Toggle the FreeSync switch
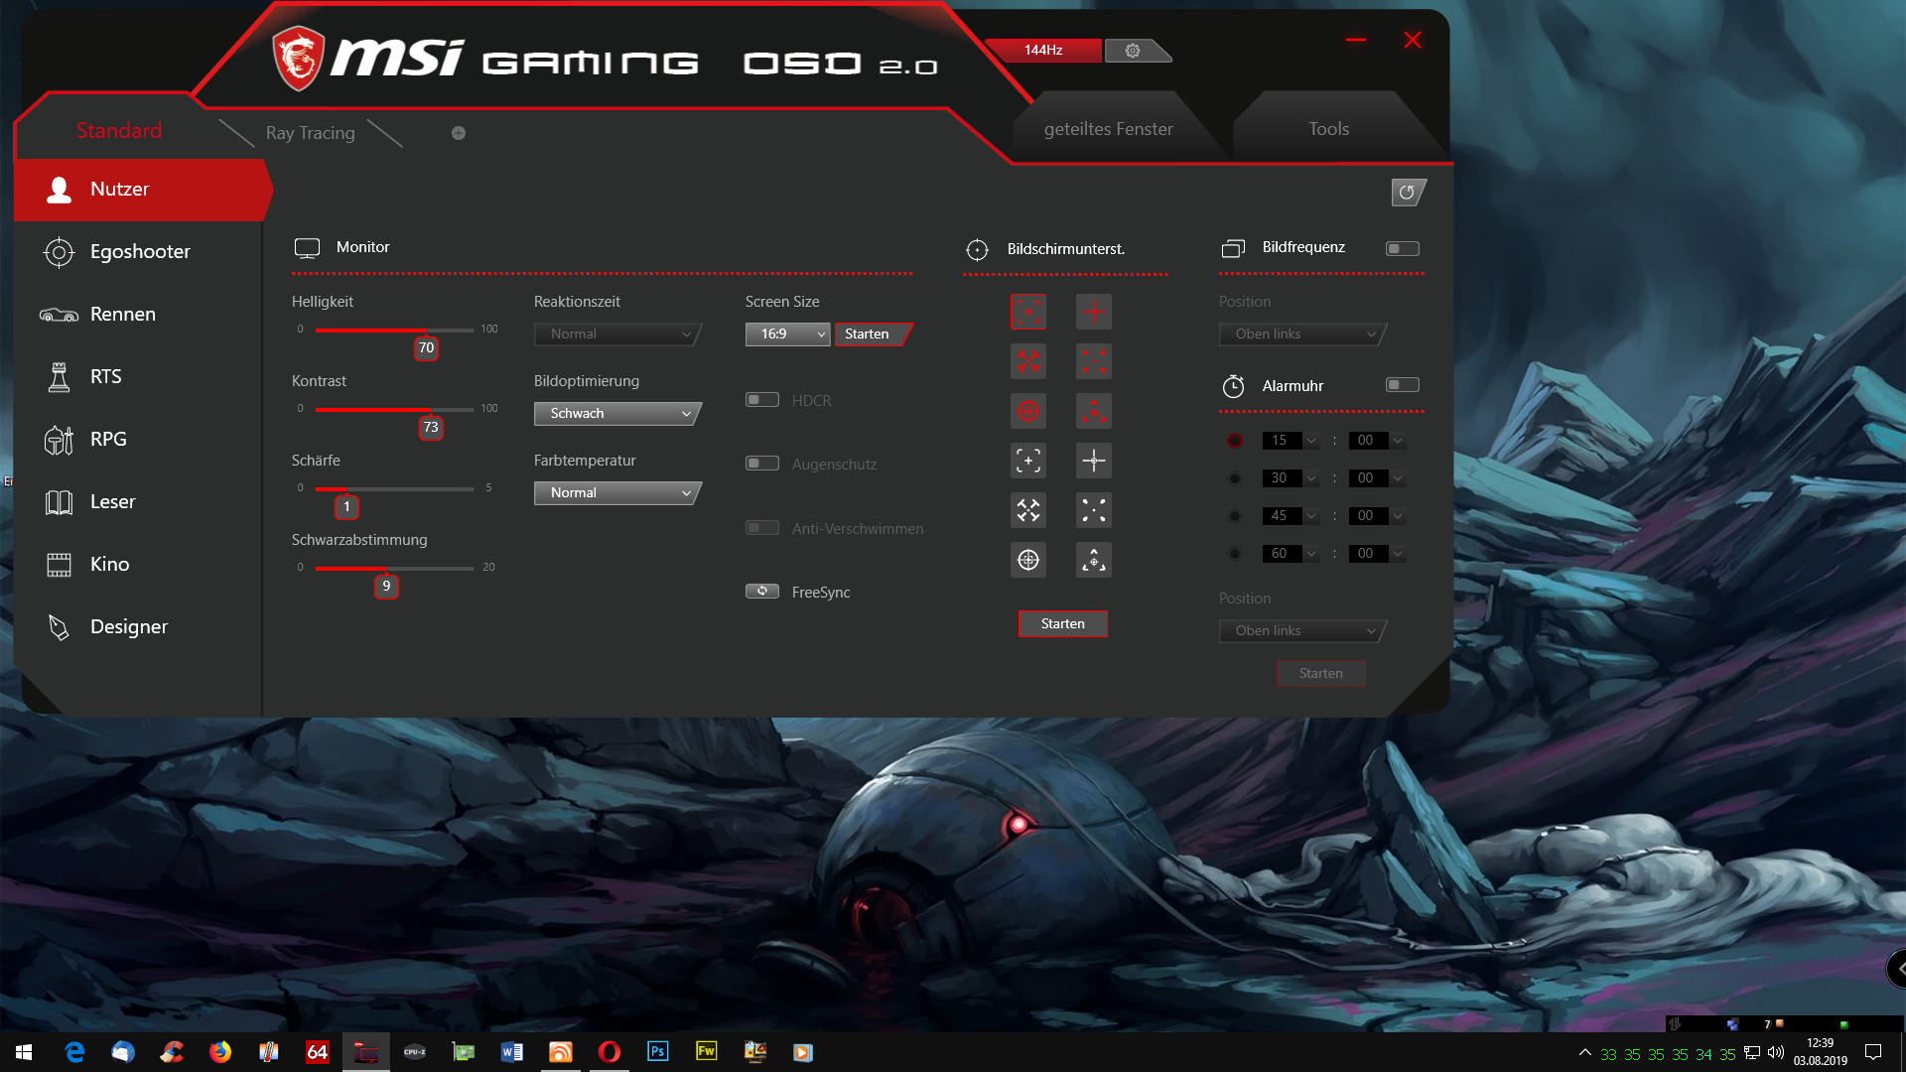1906x1072 pixels. tap(762, 592)
